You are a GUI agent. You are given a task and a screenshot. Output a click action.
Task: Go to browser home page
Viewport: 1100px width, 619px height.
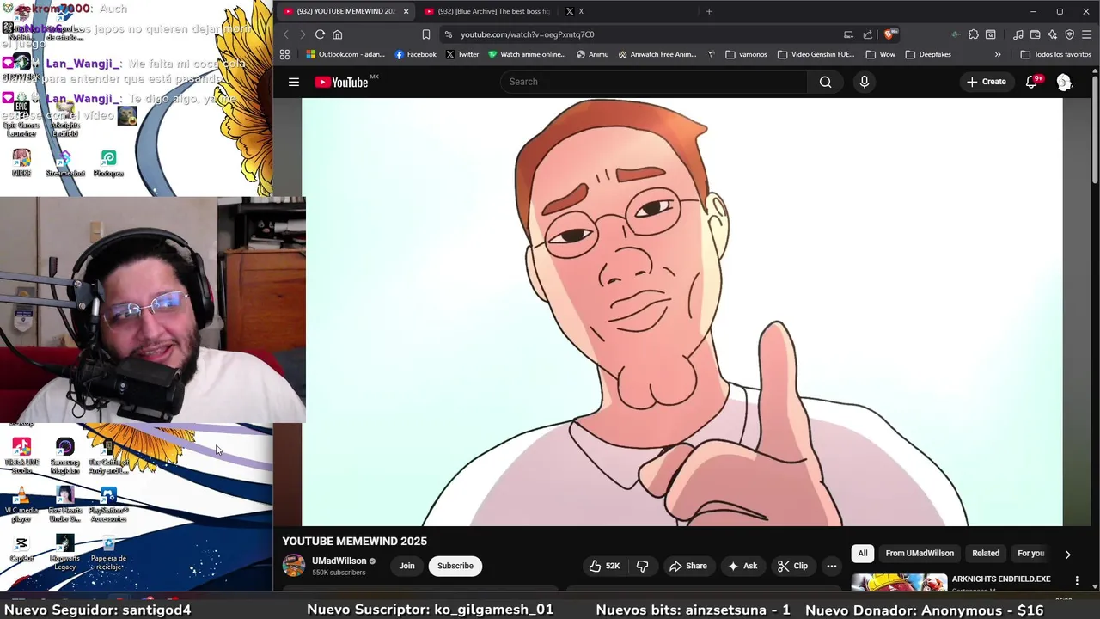point(338,34)
